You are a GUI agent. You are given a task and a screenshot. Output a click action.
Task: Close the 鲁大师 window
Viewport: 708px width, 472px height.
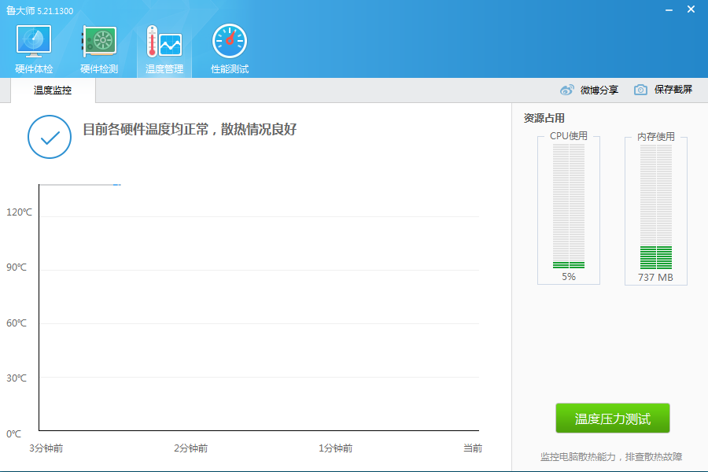[x=691, y=9]
